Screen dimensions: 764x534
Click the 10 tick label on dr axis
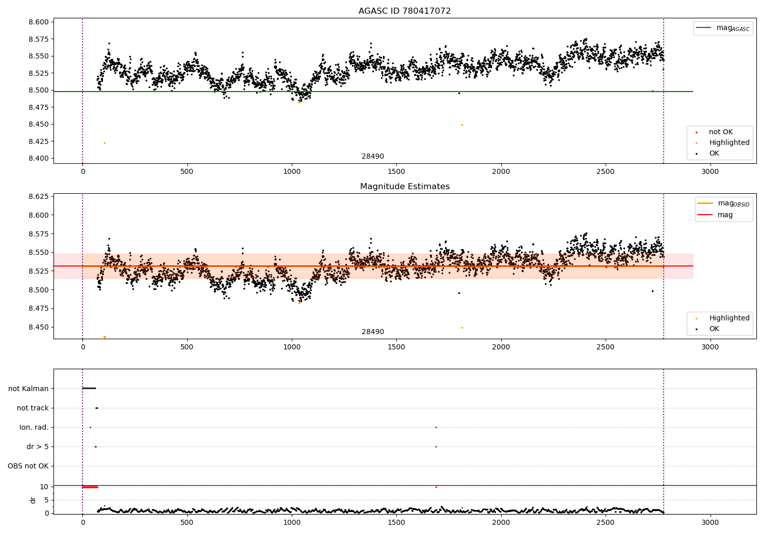pos(44,487)
